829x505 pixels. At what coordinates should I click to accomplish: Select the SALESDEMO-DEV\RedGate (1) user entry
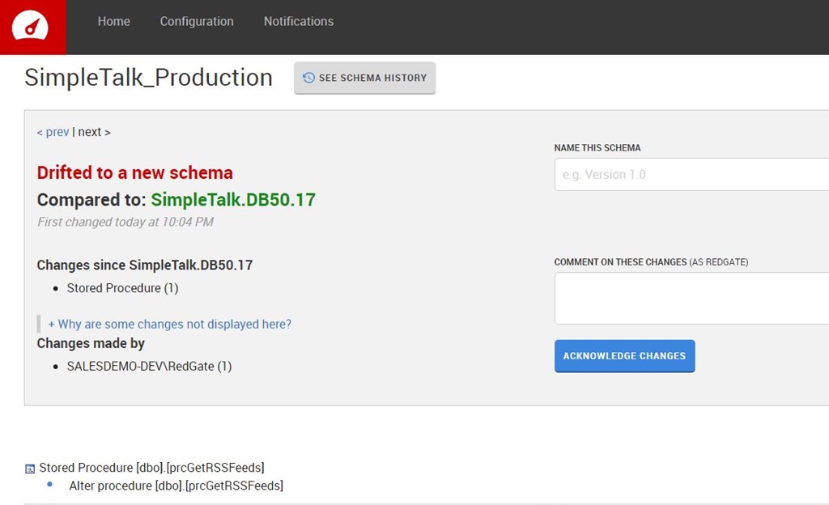coord(149,367)
